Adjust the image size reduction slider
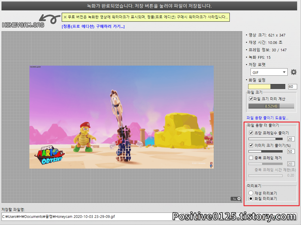Image resolution: width=301 pixels, height=225 pixels. tap(265, 151)
